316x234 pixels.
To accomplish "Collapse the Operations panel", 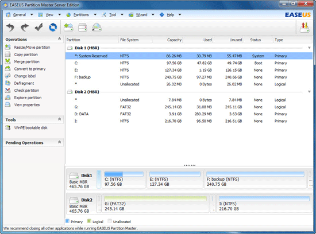I will click(59, 39).
